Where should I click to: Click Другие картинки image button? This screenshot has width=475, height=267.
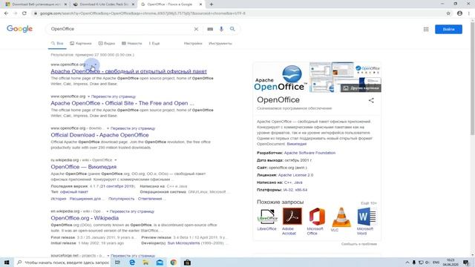[361, 88]
